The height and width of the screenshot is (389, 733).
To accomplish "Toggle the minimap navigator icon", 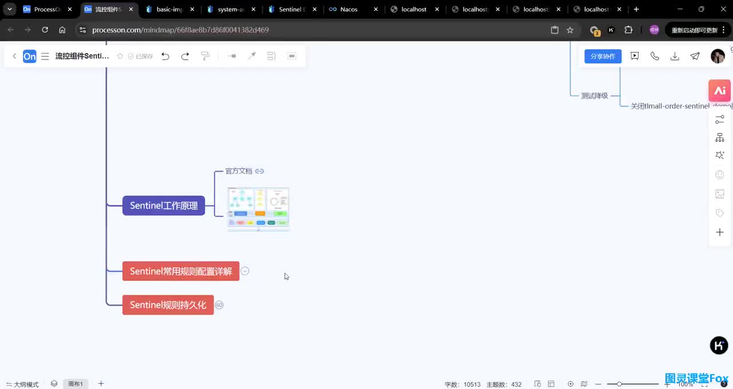I will pyautogui.click(x=584, y=384).
